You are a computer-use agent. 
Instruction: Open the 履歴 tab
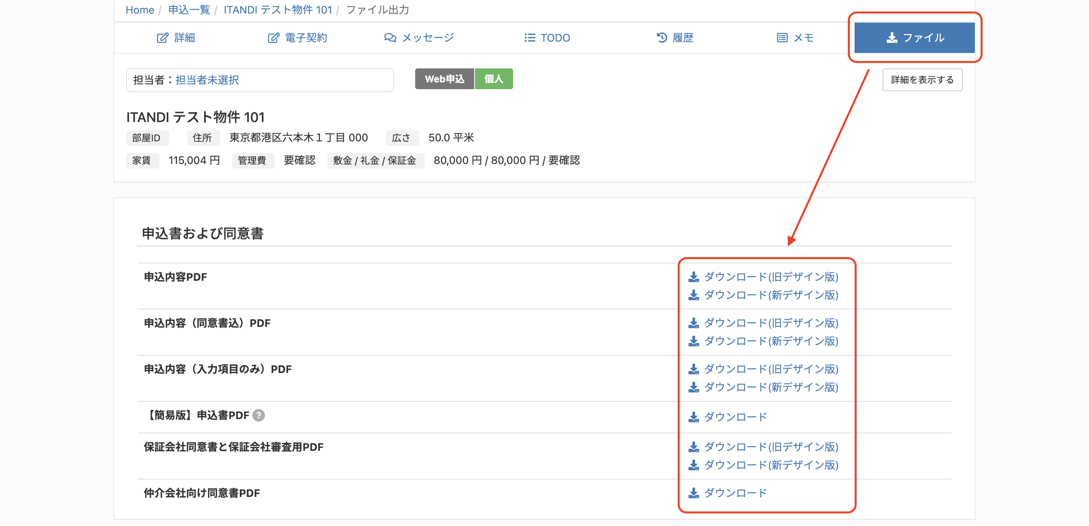(675, 38)
